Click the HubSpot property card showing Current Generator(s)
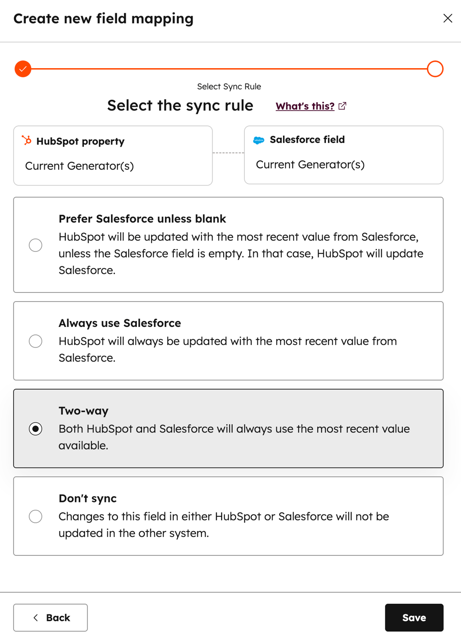The image size is (461, 642). [x=112, y=155]
